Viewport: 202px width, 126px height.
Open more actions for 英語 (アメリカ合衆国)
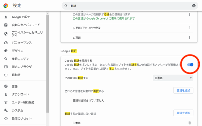190,28
